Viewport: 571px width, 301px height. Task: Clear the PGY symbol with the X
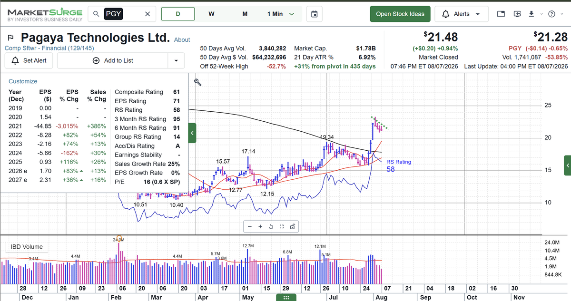pos(147,14)
